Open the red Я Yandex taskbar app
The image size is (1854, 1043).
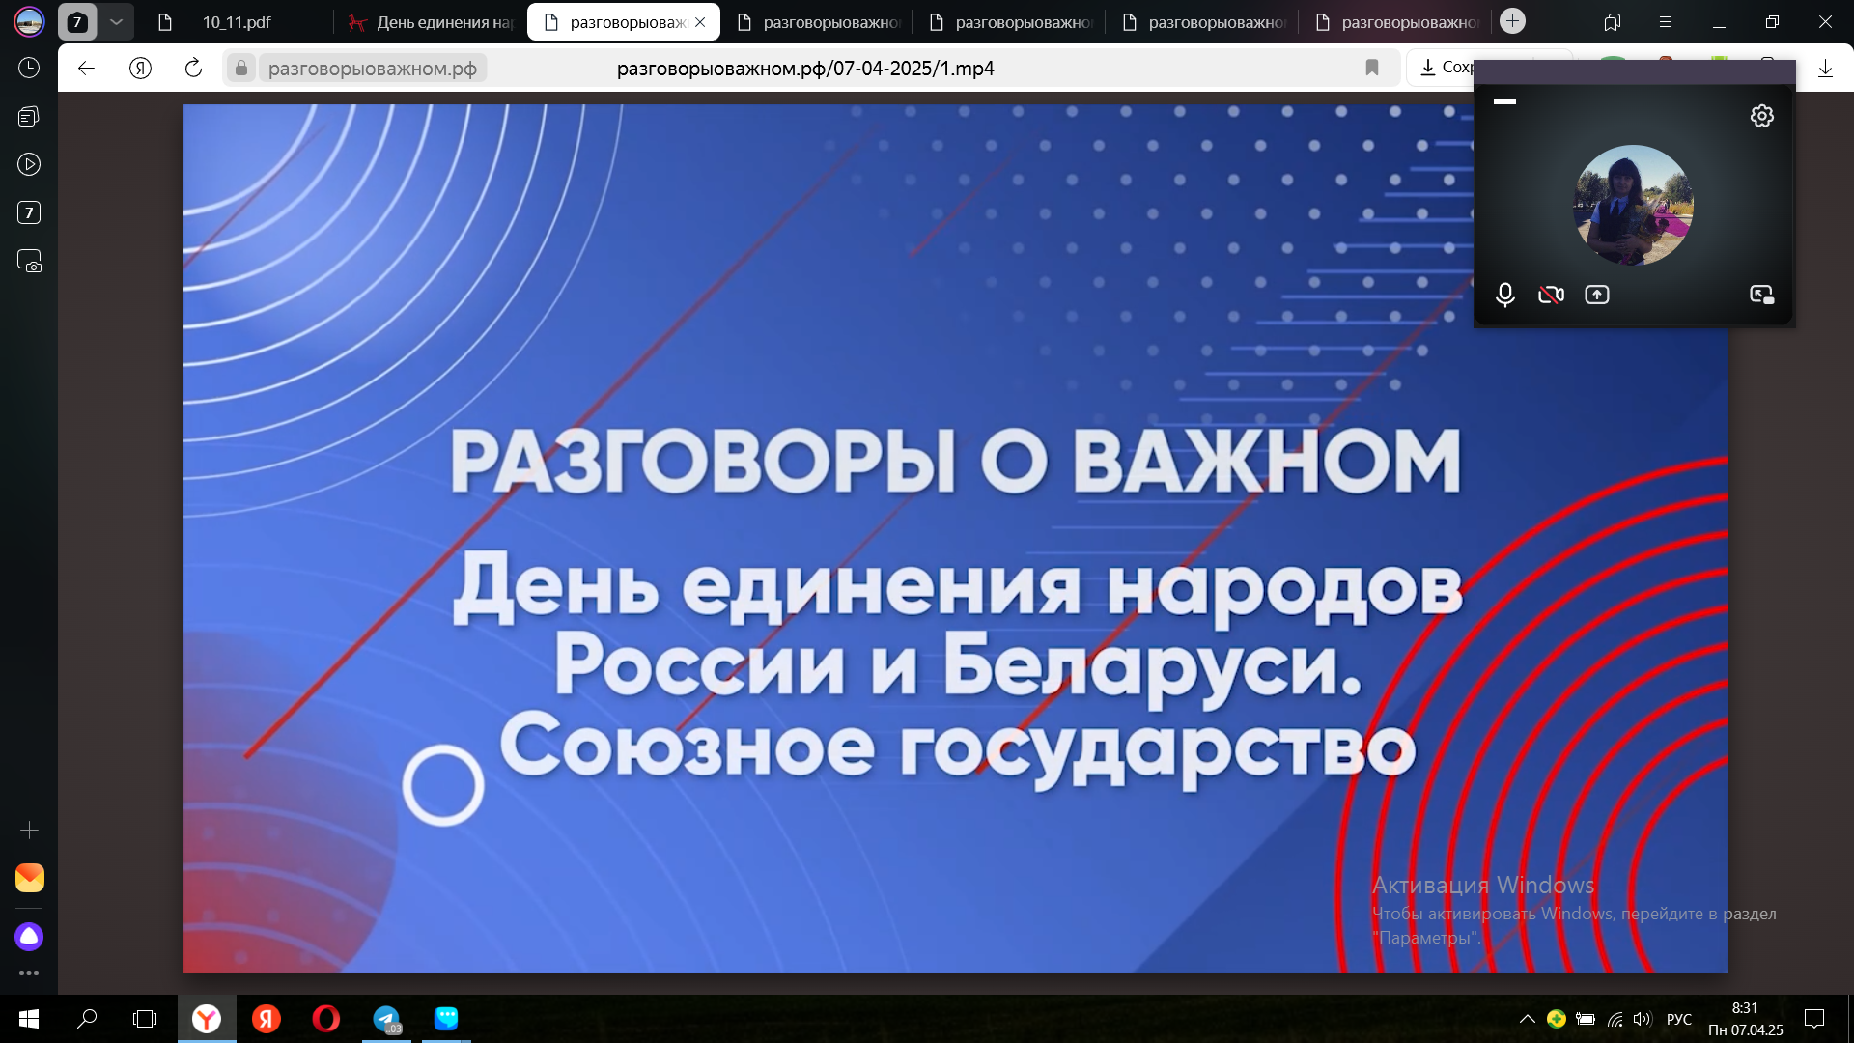pos(267,1019)
